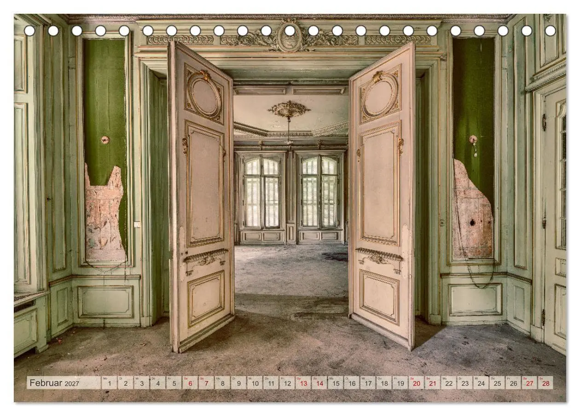Select day 2 in the calendar strip
580x416 pixels.
coord(125,383)
